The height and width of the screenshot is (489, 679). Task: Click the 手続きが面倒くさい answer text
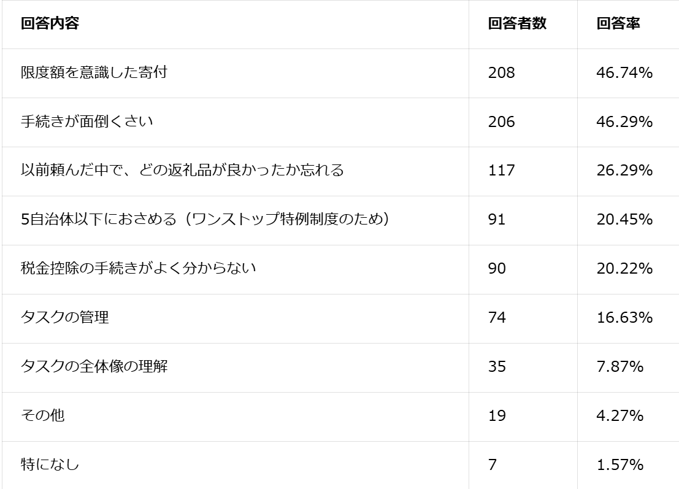coord(86,121)
